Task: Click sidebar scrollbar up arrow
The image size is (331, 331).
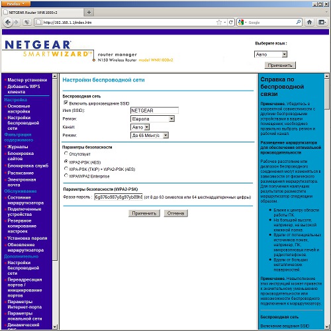Action: tap(55, 76)
